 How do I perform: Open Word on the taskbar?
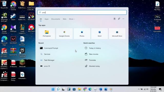pyautogui.click(x=100, y=89)
